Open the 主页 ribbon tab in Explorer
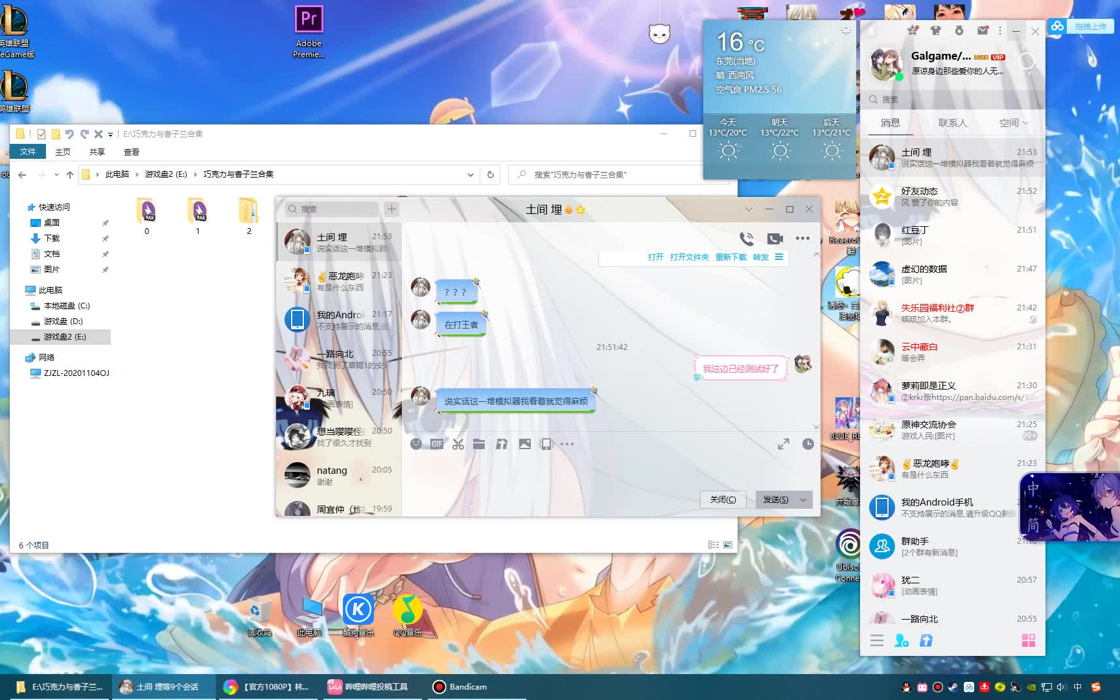This screenshot has width=1120, height=700. tap(63, 152)
